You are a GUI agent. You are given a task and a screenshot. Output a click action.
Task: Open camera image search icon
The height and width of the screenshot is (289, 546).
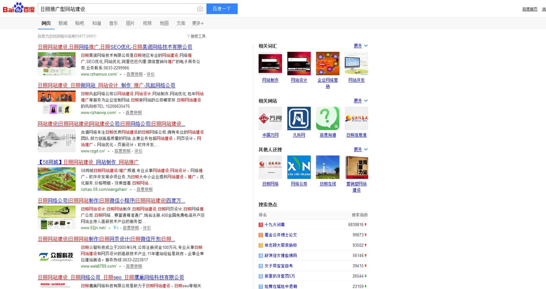click(x=200, y=9)
